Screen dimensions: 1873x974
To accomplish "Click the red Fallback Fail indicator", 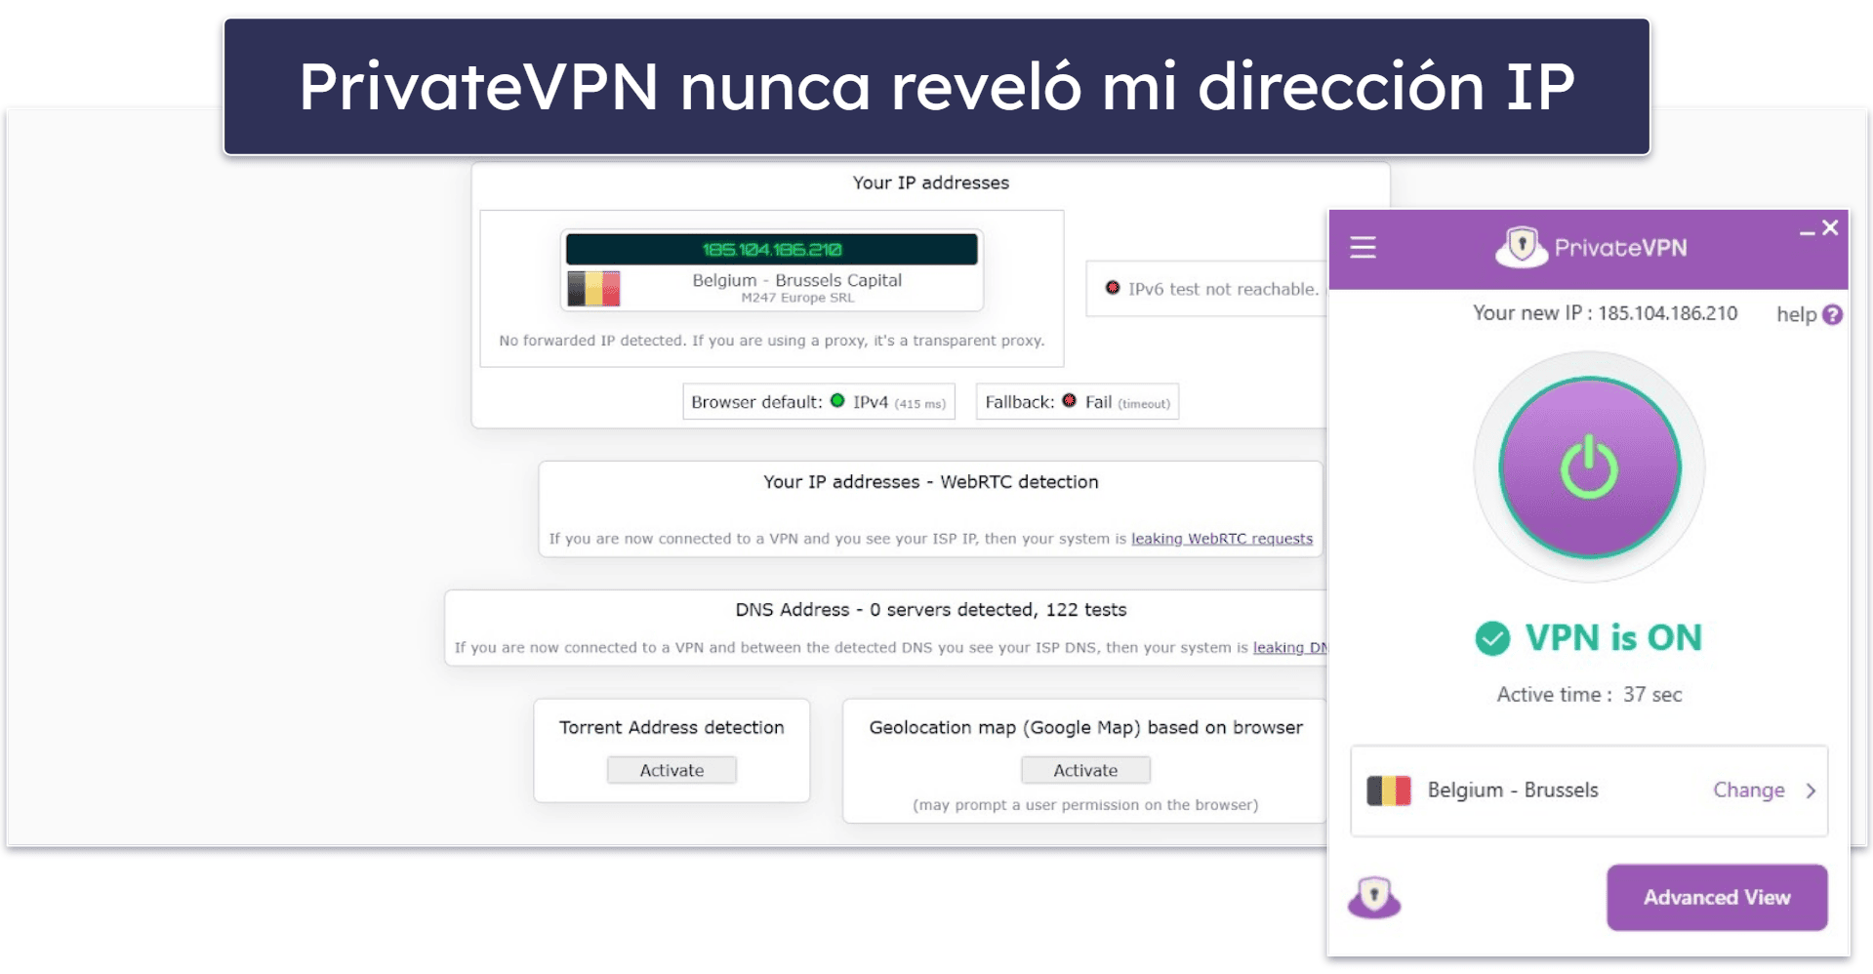I will [x=1070, y=401].
